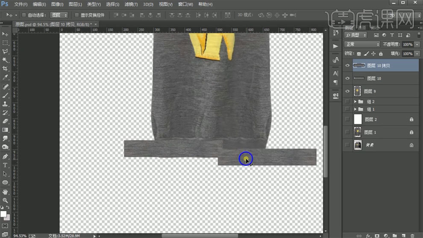
Task: Select the Crop tool
Action: (5, 68)
